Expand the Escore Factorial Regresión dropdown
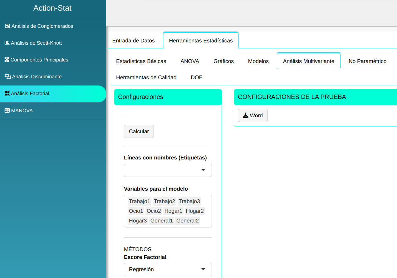This screenshot has height=278, width=397. point(168,269)
